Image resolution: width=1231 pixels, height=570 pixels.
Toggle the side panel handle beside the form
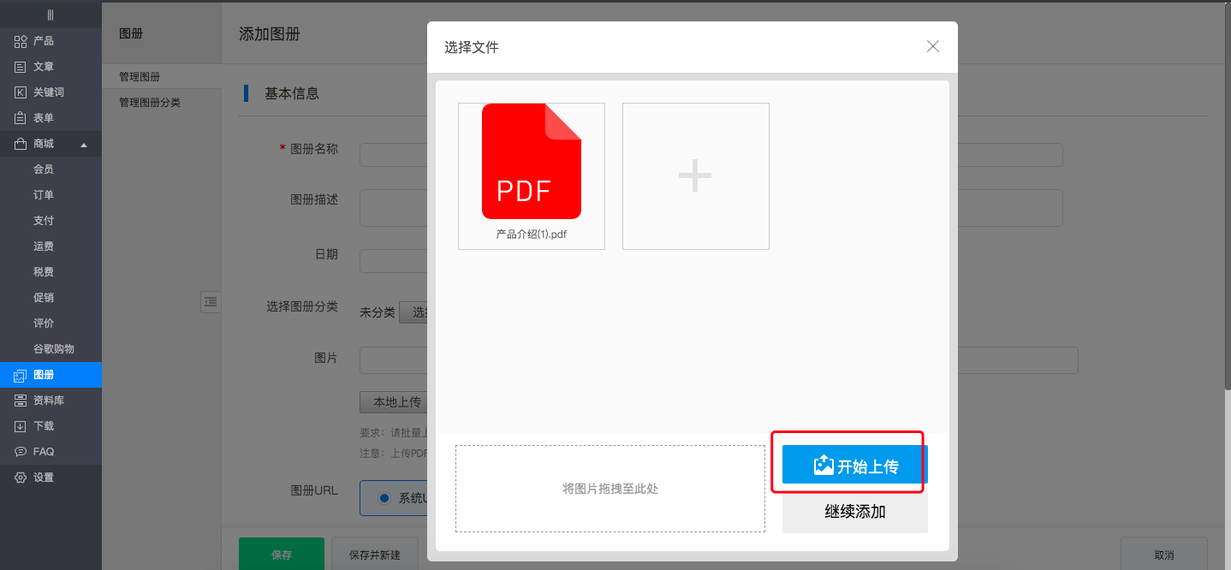click(x=211, y=302)
